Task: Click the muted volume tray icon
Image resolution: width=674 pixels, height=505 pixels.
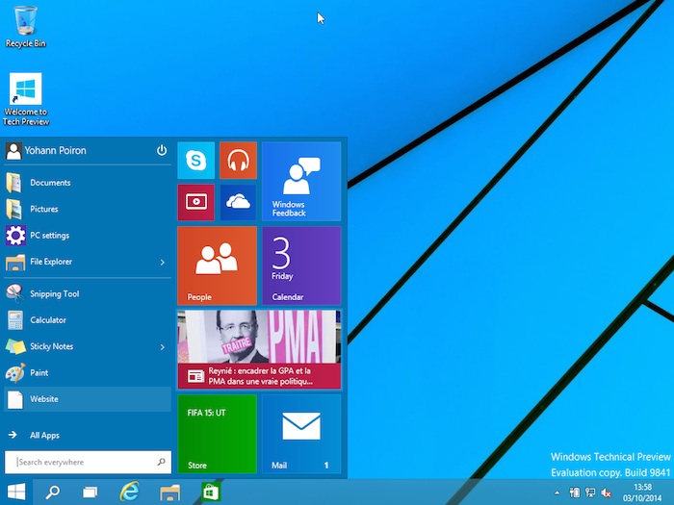Action: tap(605, 492)
